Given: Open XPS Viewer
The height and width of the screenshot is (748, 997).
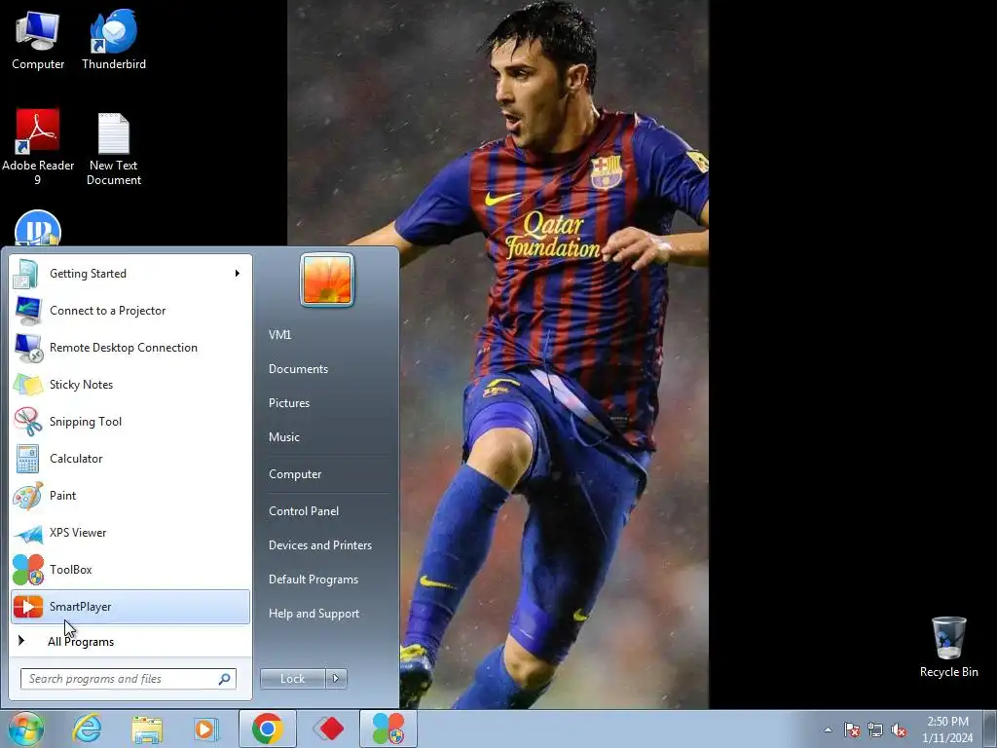Looking at the screenshot, I should tap(130, 533).
